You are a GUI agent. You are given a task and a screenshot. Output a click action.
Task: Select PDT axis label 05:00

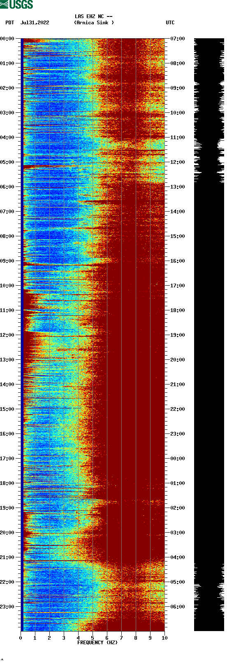tap(7, 162)
